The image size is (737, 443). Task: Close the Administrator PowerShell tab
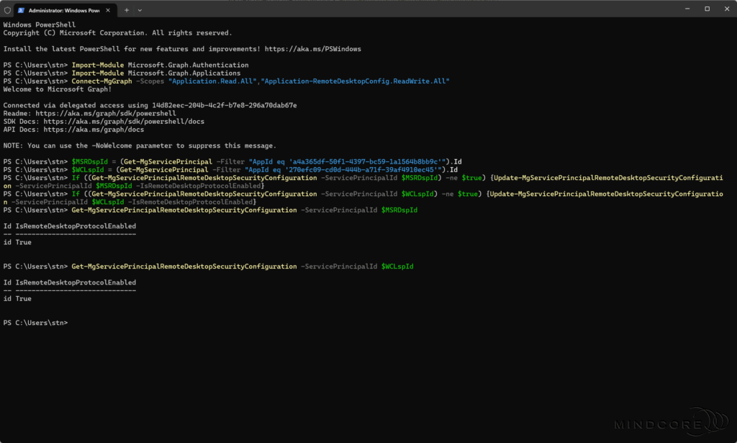tap(108, 10)
